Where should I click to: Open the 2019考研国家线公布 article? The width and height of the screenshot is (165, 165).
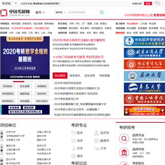pos(66,99)
